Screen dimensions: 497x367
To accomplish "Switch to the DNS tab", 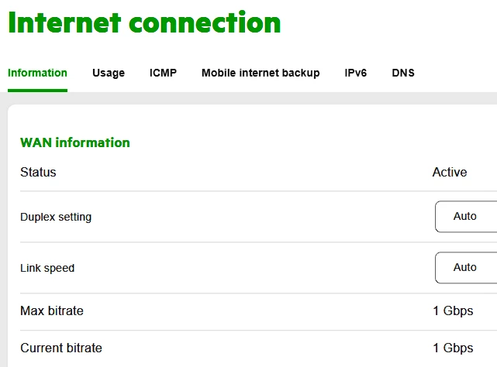I will (x=403, y=73).
